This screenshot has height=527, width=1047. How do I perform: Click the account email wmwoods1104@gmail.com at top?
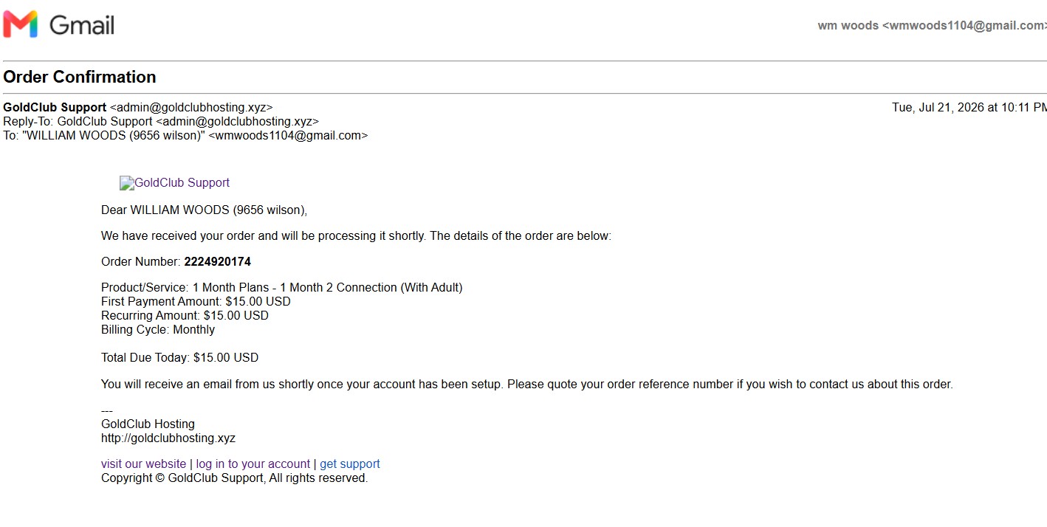coord(965,26)
